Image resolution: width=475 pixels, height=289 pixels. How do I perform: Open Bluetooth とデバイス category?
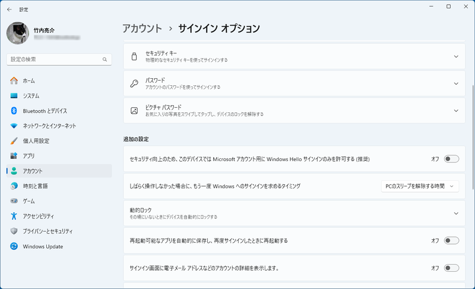coord(59,111)
